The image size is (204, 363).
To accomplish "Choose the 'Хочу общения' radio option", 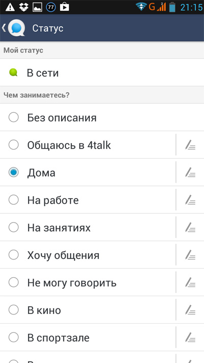I will (x=13, y=255).
